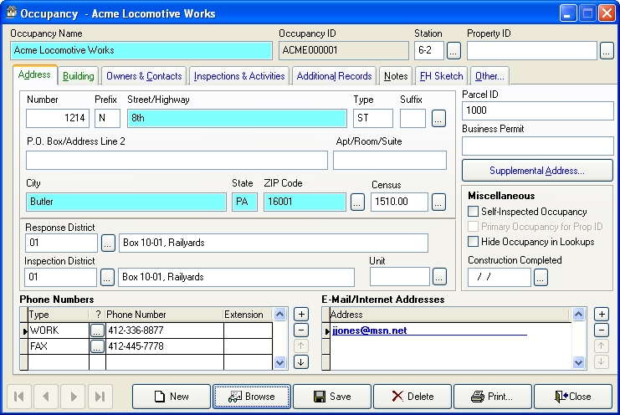
Task: Go to previous record arrow
Action: click(46, 396)
